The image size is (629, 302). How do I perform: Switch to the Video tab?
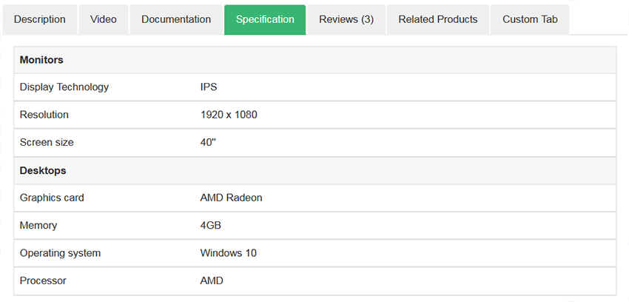[x=104, y=20]
